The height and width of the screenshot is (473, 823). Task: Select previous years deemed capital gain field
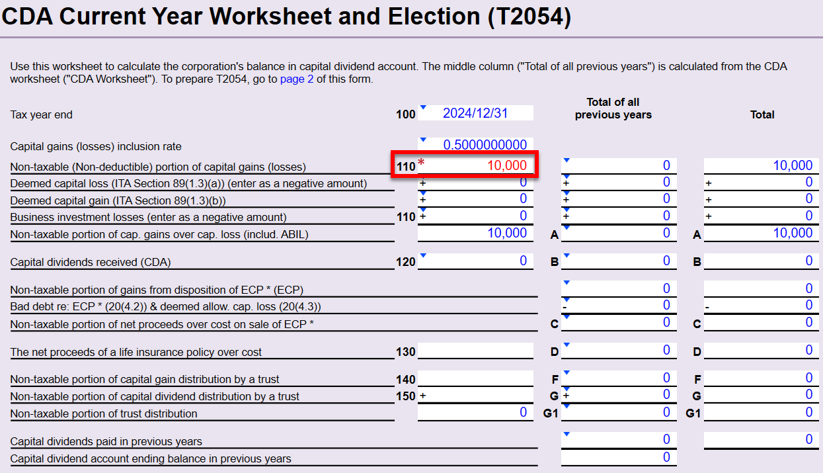(x=619, y=198)
